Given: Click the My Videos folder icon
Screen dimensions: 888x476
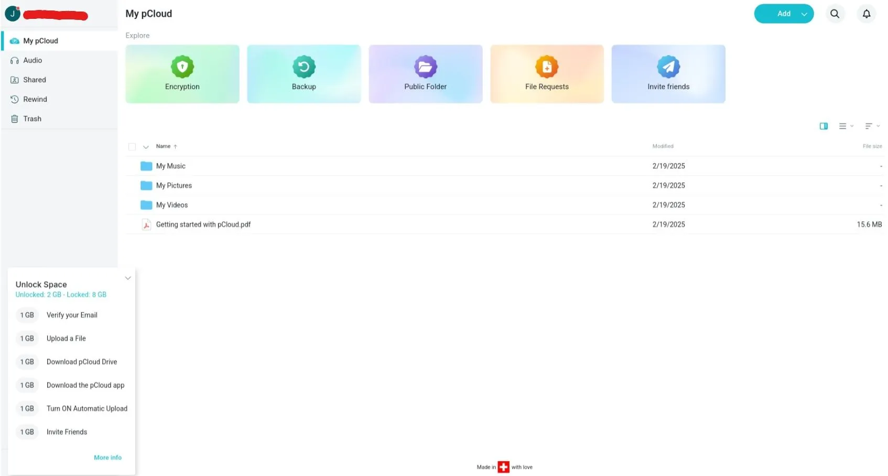Looking at the screenshot, I should click(146, 205).
